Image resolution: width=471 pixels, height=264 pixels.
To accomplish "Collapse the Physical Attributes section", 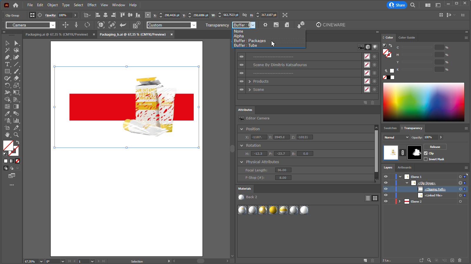I will point(242,162).
